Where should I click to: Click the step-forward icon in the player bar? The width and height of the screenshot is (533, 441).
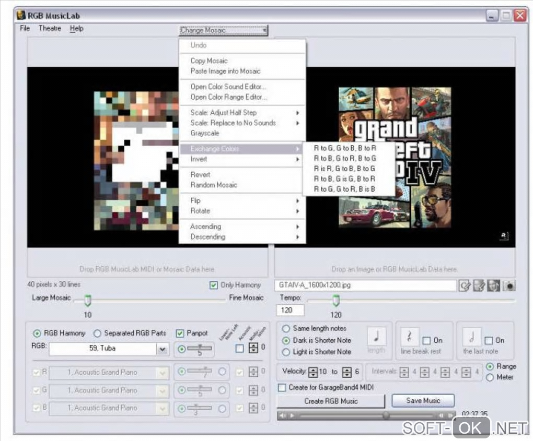[451, 415]
